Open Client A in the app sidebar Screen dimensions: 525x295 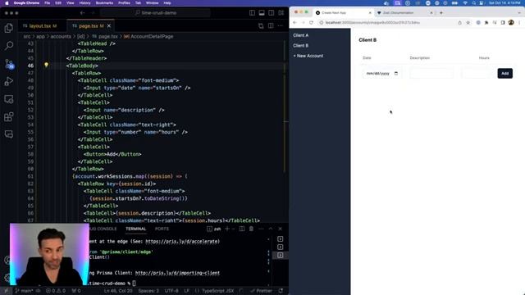pos(301,35)
